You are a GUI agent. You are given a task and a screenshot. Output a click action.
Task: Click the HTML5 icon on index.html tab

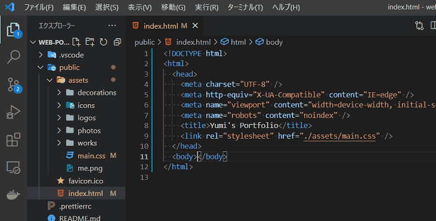coord(136,26)
